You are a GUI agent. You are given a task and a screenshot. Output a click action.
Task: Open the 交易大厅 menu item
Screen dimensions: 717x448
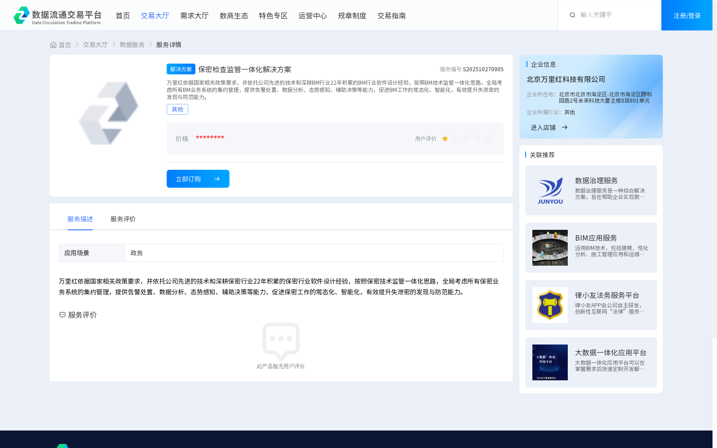coord(155,16)
